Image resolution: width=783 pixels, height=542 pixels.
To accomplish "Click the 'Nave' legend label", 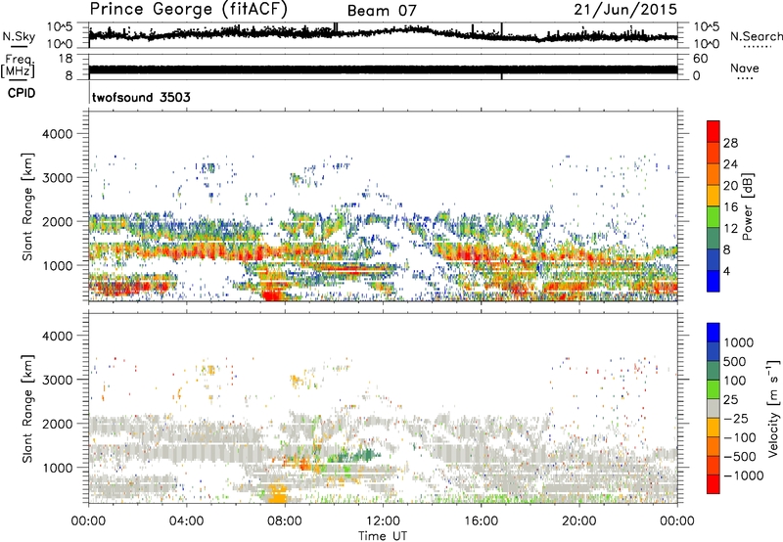I will tap(744, 68).
